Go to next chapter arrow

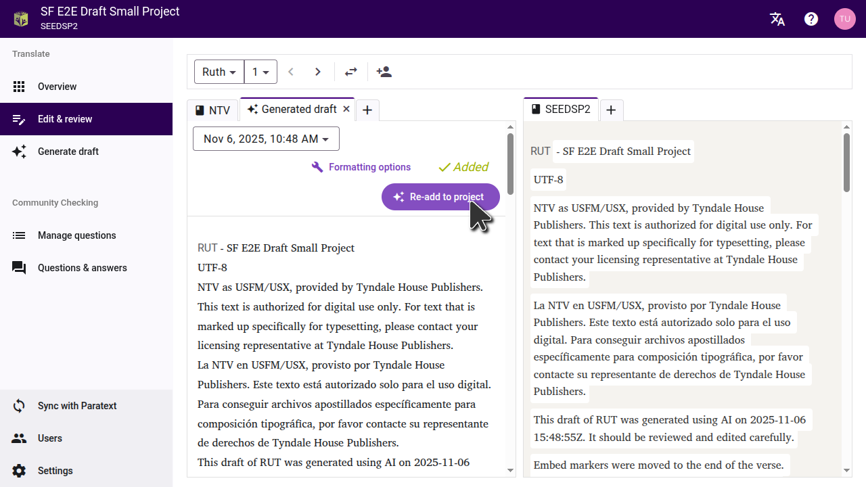click(x=317, y=72)
